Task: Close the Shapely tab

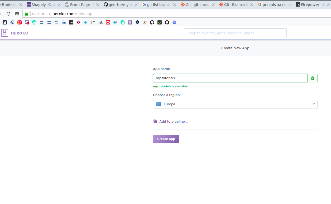Action: (x=59, y=5)
